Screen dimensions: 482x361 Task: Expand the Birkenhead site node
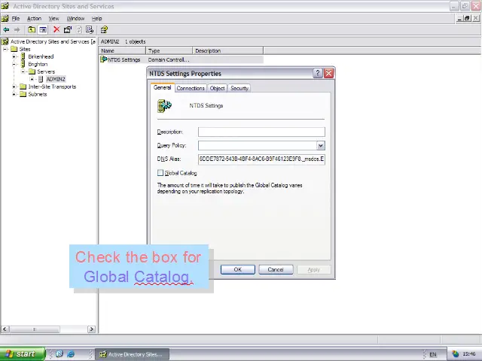(14, 56)
